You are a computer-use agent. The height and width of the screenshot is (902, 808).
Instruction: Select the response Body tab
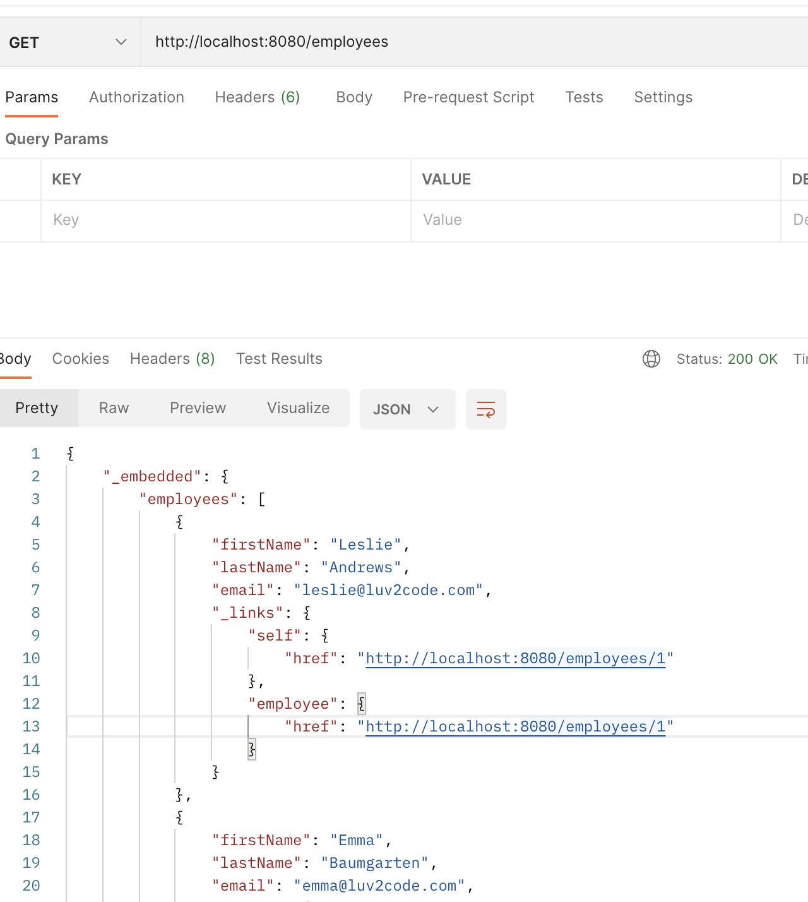pos(15,359)
